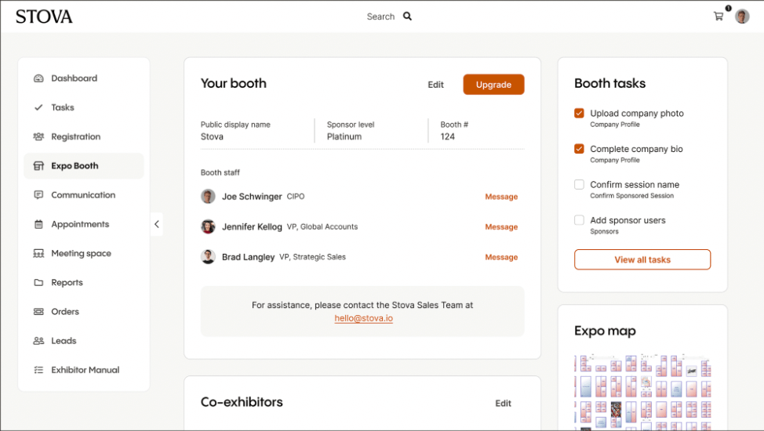Click the Tasks checkmark icon
764x431 pixels.
pyautogui.click(x=38, y=107)
